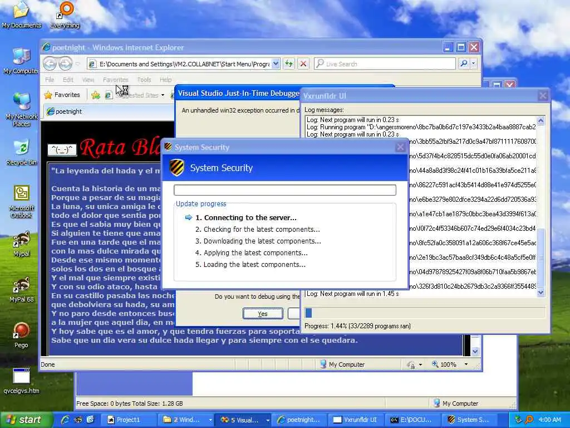Close the Vxrunfldr UI window
The image size is (570, 428).
[543, 96]
